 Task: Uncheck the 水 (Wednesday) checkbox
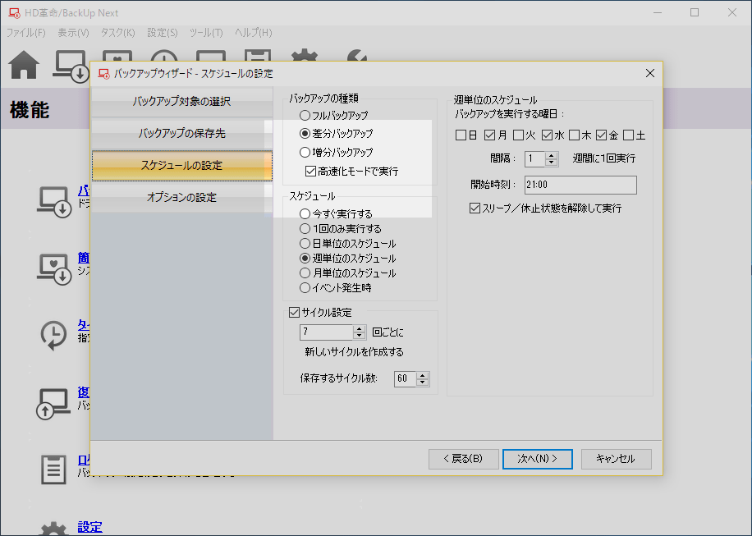547,135
